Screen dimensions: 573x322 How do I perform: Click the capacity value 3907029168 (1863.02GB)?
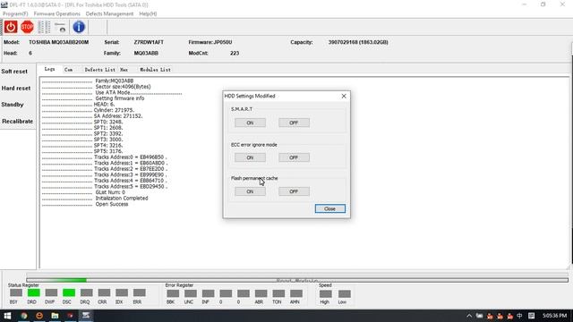[x=358, y=42]
